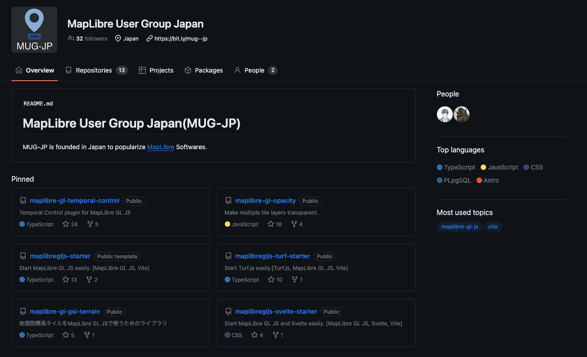This screenshot has width=587, height=357.
Task: Click the Pinned section heading
Action: point(23,179)
